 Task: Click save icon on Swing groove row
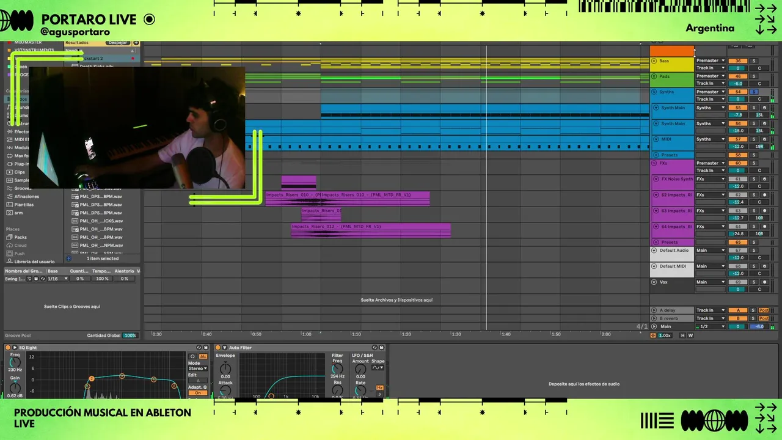pos(36,279)
